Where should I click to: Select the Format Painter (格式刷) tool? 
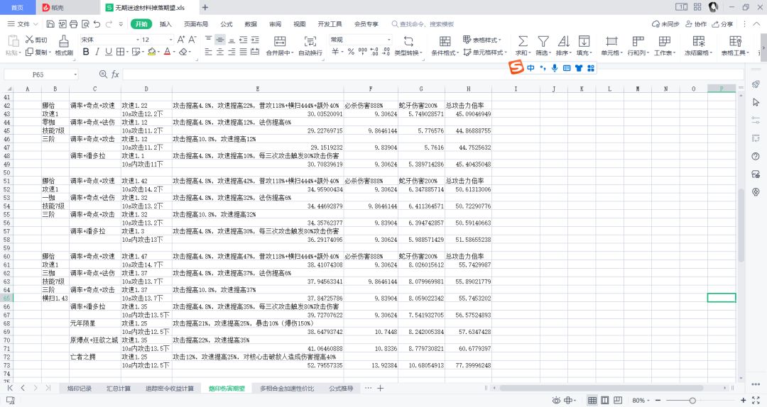point(64,45)
